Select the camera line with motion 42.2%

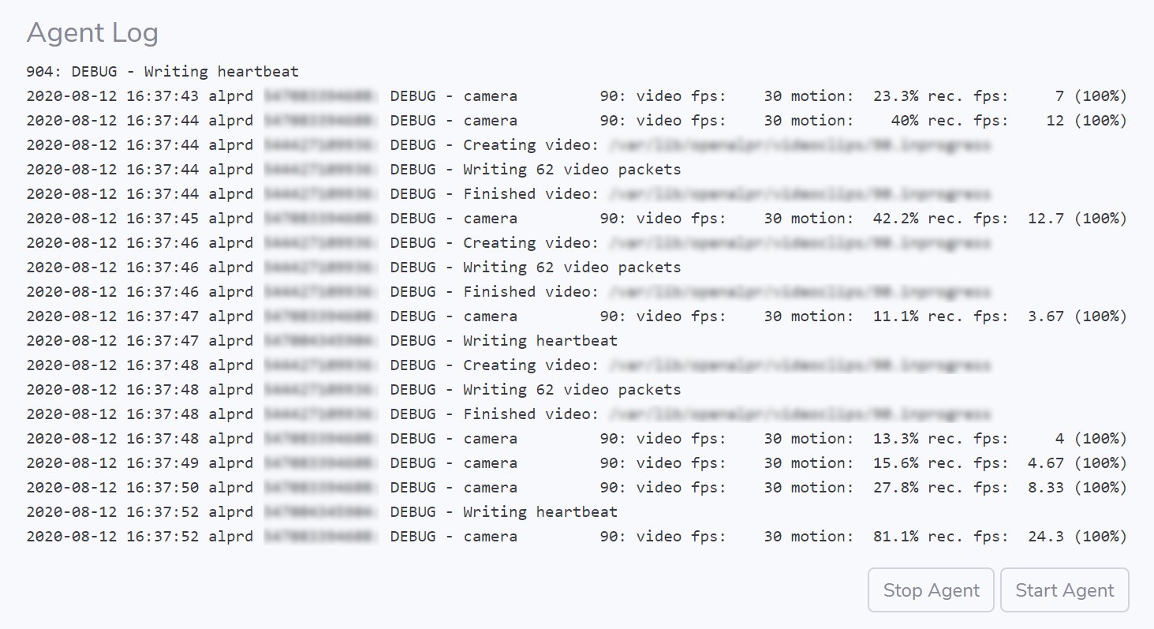576,219
